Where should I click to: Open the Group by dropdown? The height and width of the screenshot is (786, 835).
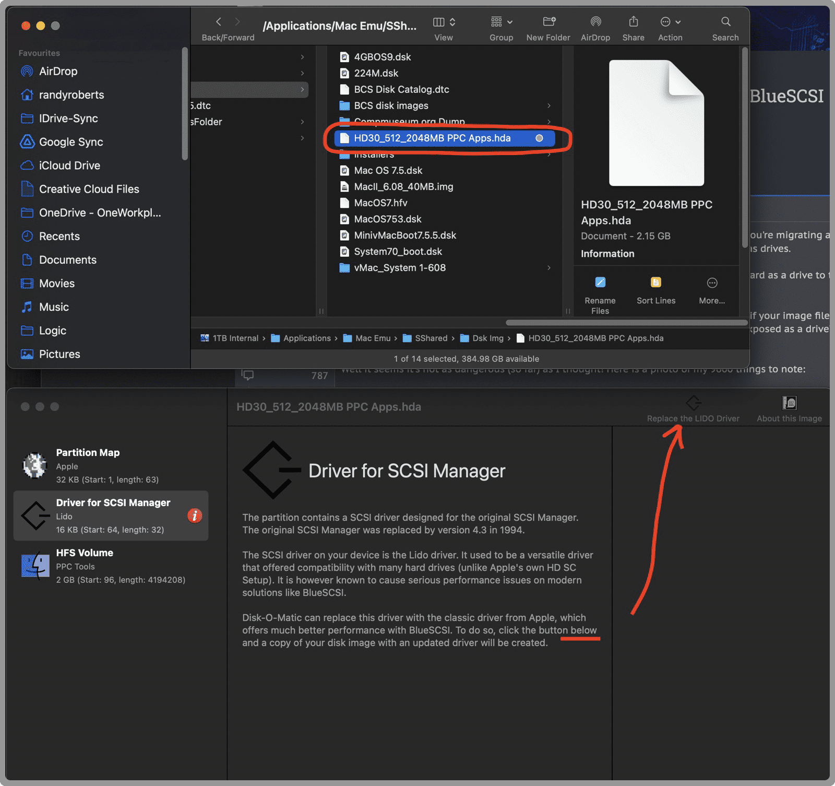(501, 22)
